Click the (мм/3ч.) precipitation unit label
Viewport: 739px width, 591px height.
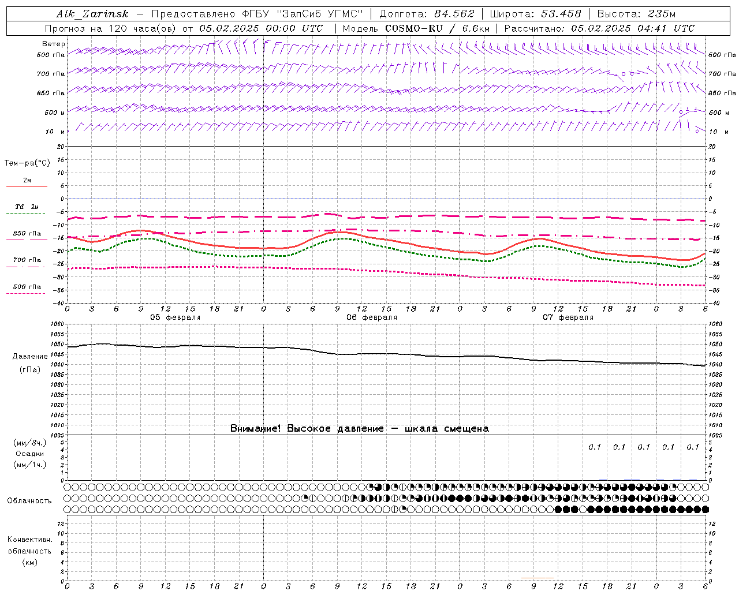[30, 443]
